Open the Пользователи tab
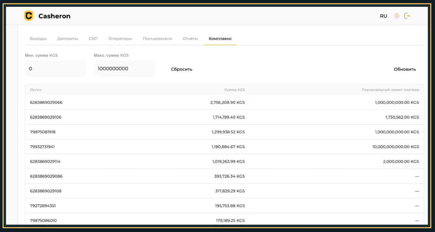 [x=157, y=38]
